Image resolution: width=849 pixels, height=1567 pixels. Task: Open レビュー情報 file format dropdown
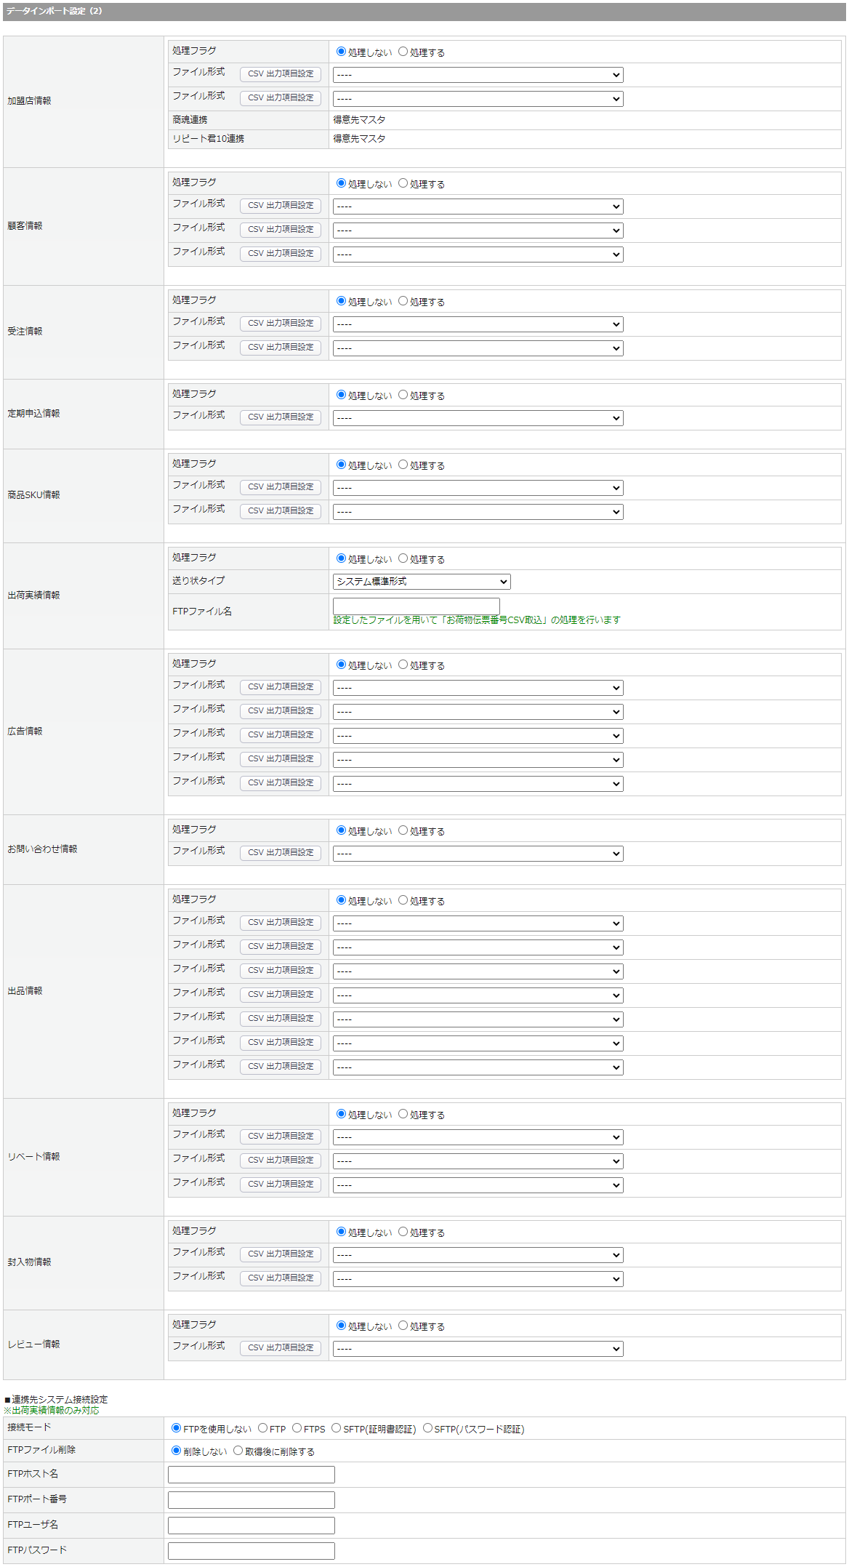(478, 1349)
